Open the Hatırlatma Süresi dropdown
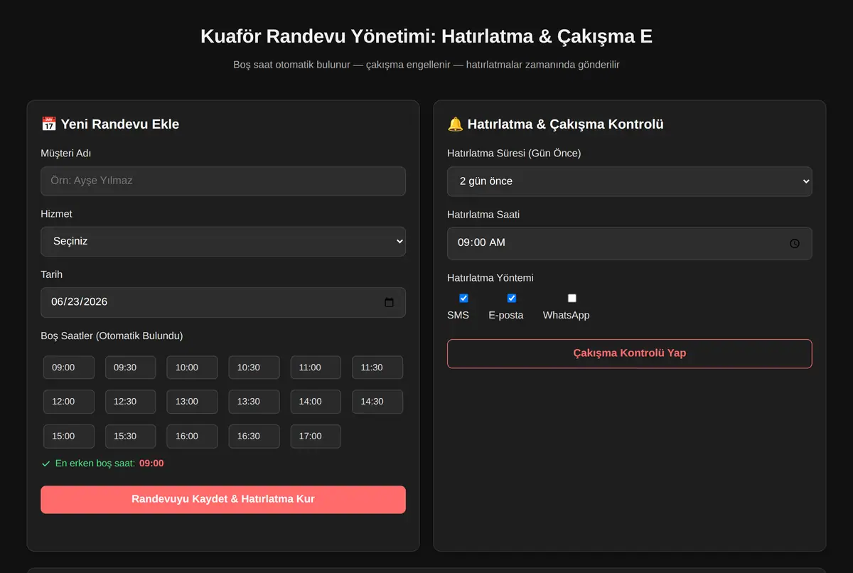 [630, 181]
